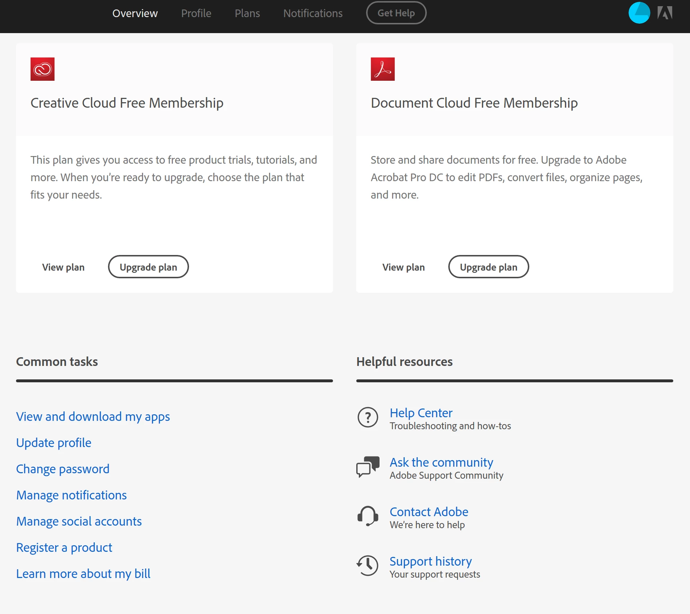Click the Help Center question mark icon
Screen dimensions: 690x614
point(368,417)
